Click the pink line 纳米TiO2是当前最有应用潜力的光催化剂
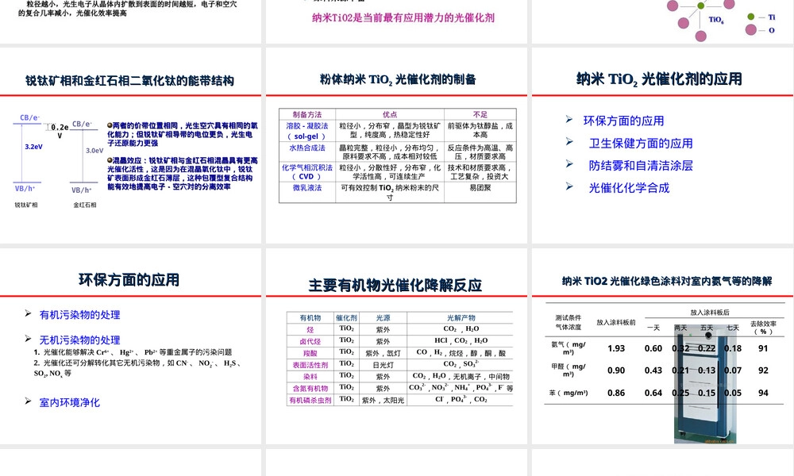Image resolution: width=794 pixels, height=476 pixels. (403, 18)
